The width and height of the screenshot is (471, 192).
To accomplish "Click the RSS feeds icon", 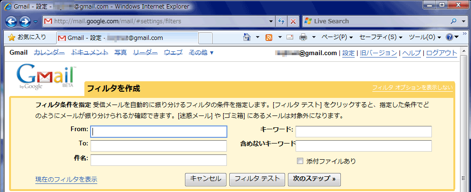I will [269, 38].
